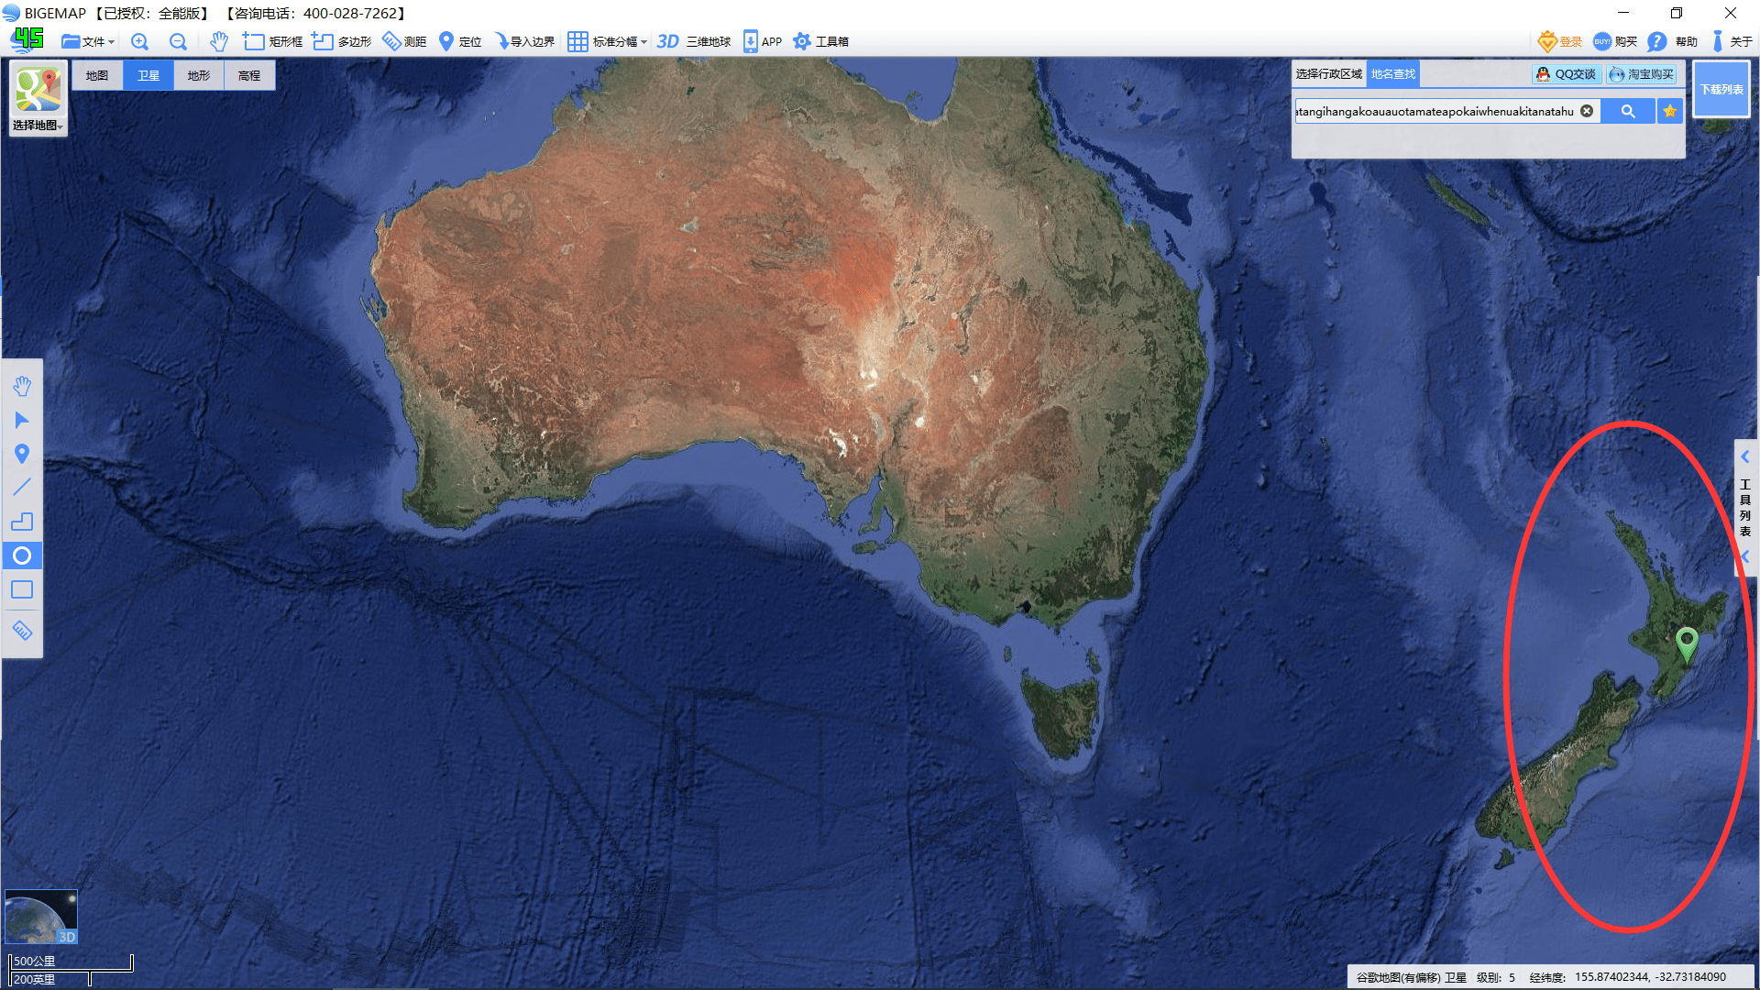Select the rectangle drawing tool in left sidebar

tap(22, 589)
